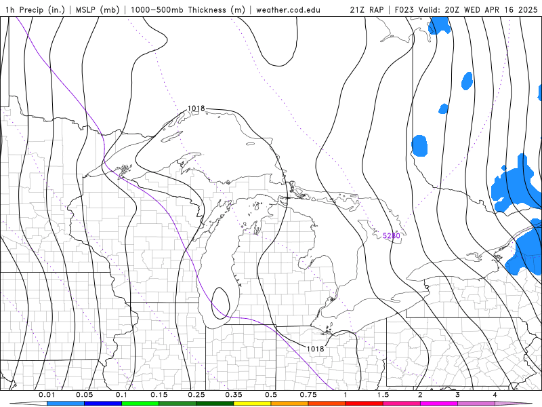542x407 pixels.
Task: Click the 'F023' forecast hour text
Action: (405, 9)
